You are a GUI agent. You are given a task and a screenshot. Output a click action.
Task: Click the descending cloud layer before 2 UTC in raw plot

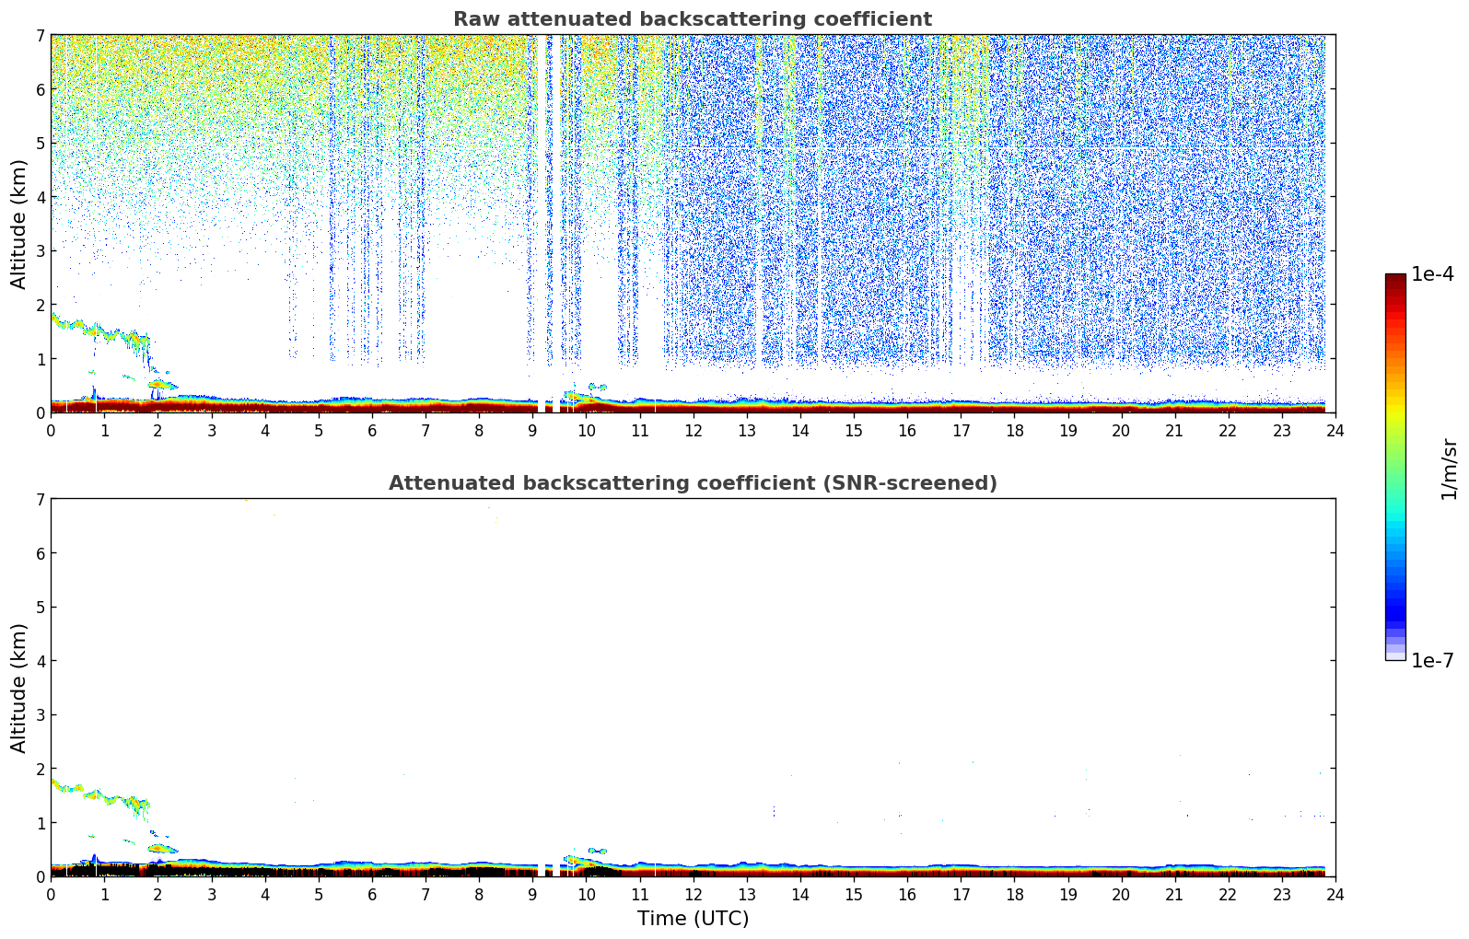(x=101, y=333)
